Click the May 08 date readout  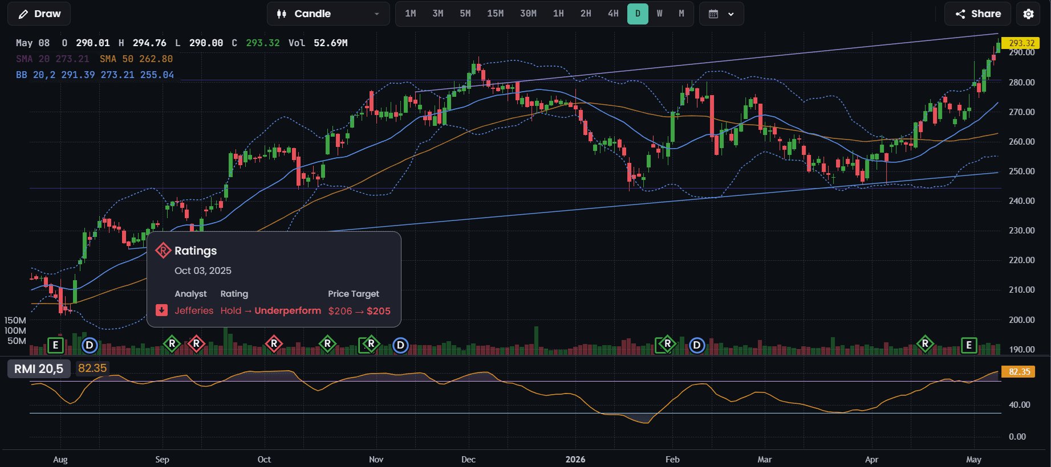point(33,43)
